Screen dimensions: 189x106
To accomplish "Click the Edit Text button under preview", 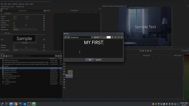I will pos(25,43).
